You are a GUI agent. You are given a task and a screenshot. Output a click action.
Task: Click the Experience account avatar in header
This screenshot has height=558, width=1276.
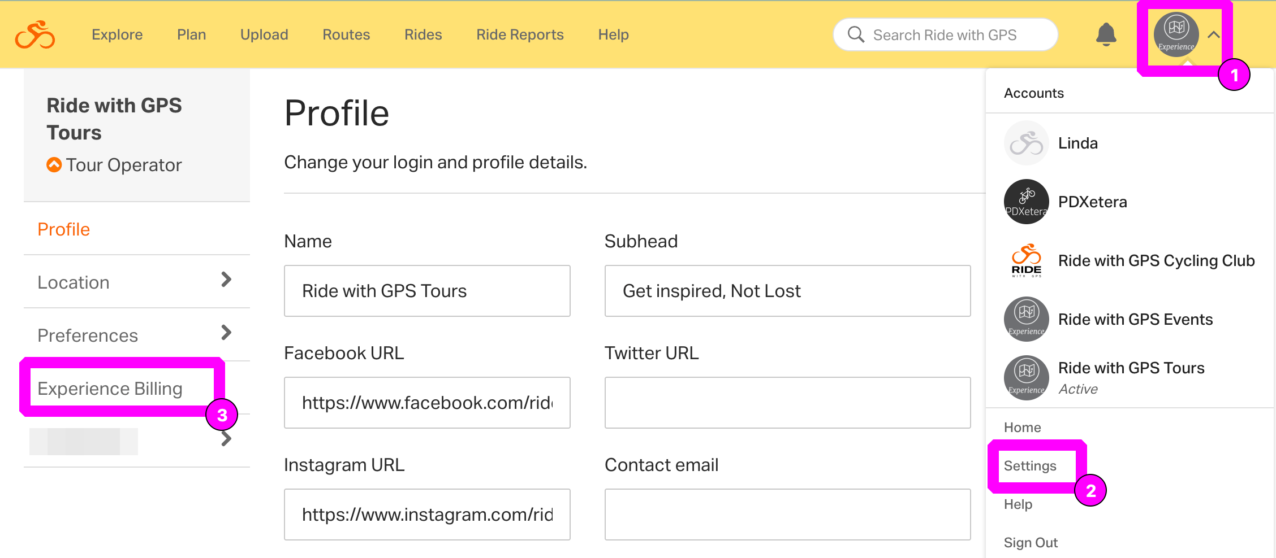pos(1176,34)
